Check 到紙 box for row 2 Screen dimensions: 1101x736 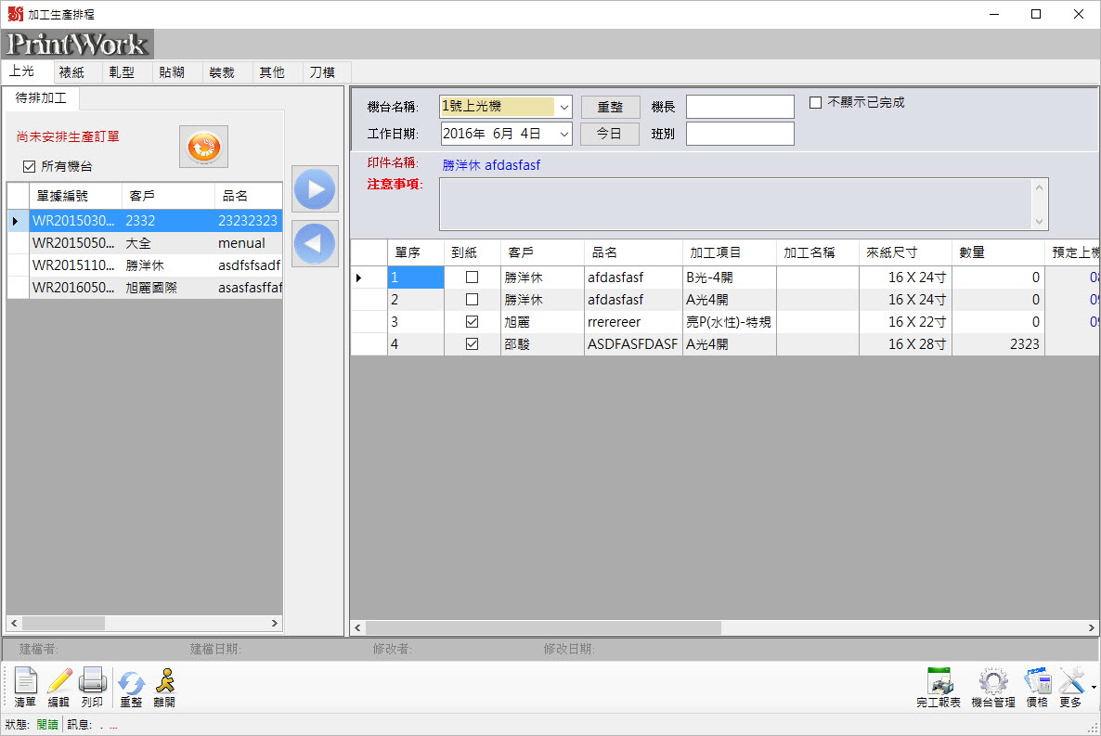point(472,300)
